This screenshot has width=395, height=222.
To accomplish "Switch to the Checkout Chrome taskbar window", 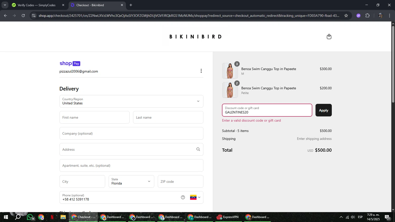I will tap(83, 217).
